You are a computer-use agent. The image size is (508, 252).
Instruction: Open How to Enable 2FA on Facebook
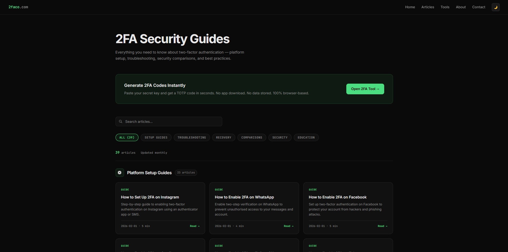[338, 197]
